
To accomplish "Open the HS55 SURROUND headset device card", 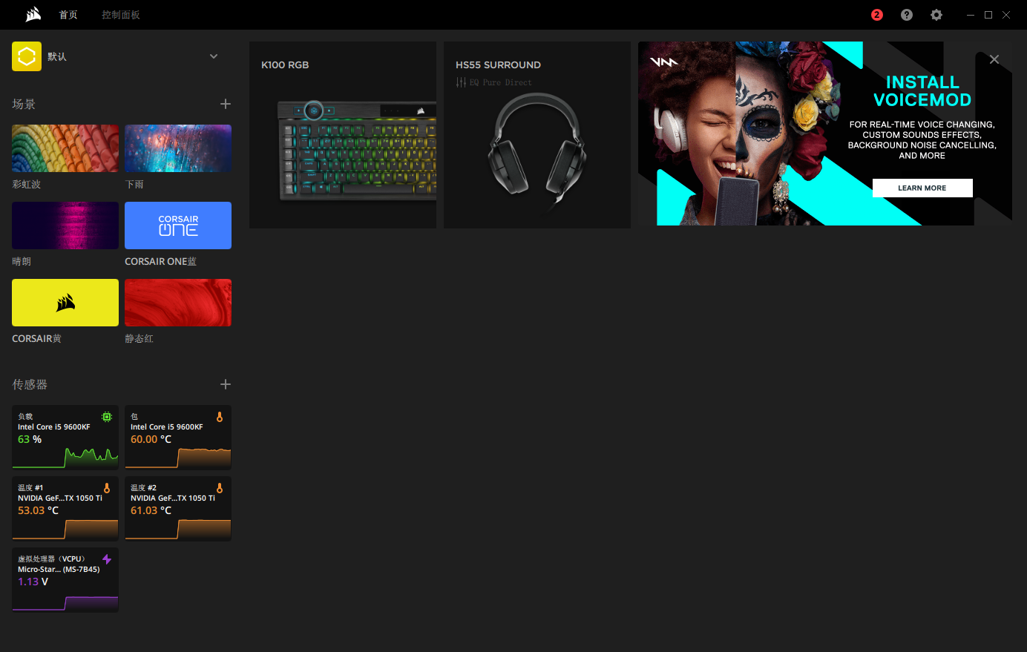I will [x=537, y=135].
